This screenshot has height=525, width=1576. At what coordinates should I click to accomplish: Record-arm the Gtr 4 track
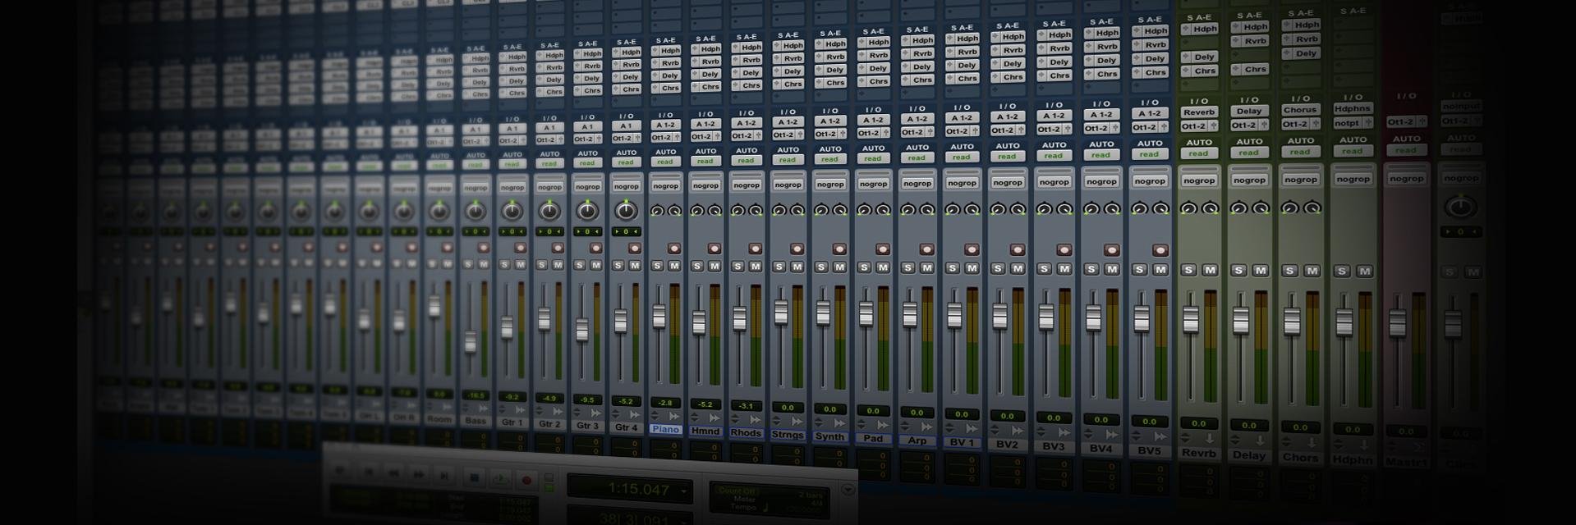635,248
